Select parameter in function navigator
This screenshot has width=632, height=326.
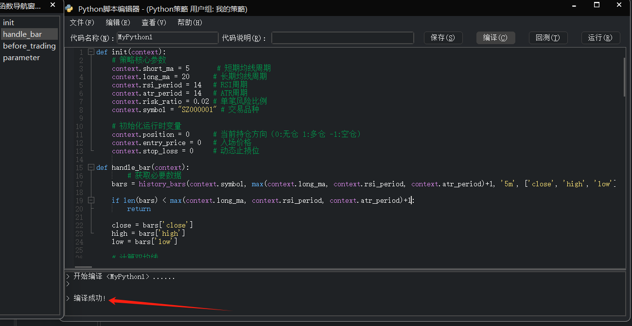(x=30, y=57)
